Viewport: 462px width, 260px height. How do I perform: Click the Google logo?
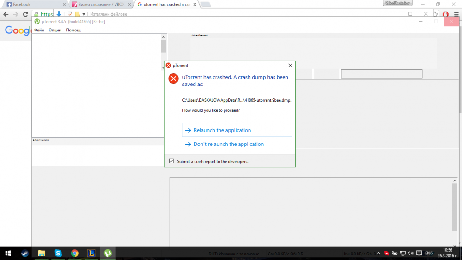click(x=18, y=30)
